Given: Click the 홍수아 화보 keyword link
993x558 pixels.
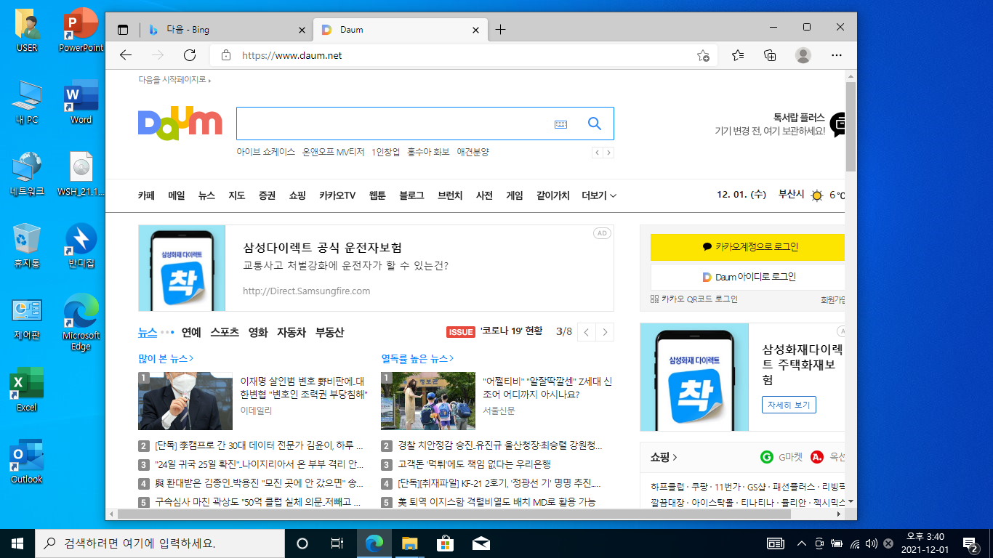Looking at the screenshot, I should [x=428, y=153].
